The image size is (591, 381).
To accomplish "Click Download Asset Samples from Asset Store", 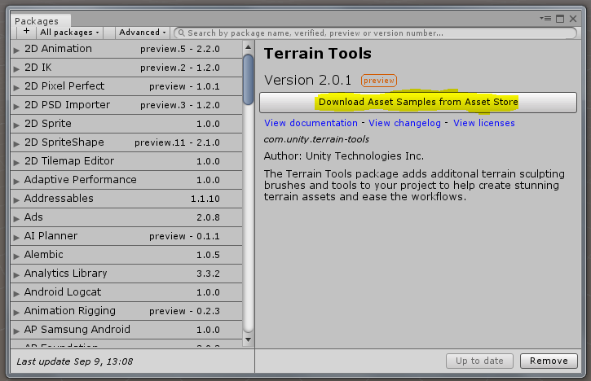I will (x=418, y=102).
